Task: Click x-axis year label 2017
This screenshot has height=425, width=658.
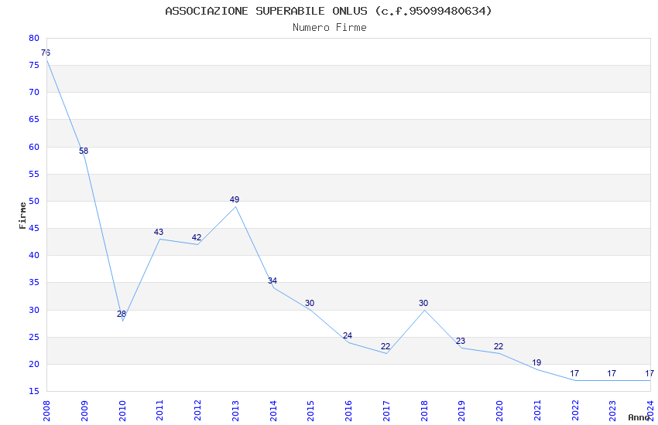Action: tap(386, 410)
